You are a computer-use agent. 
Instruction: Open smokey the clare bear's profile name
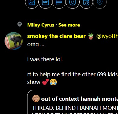(56, 36)
